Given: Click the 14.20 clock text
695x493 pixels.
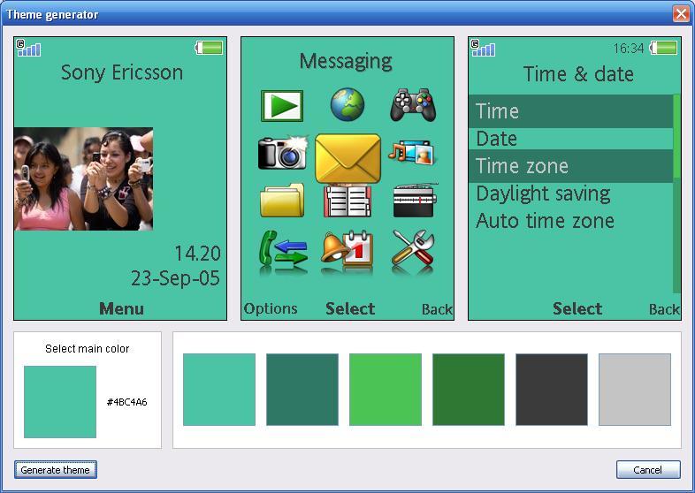Looking at the screenshot, I should (x=198, y=254).
